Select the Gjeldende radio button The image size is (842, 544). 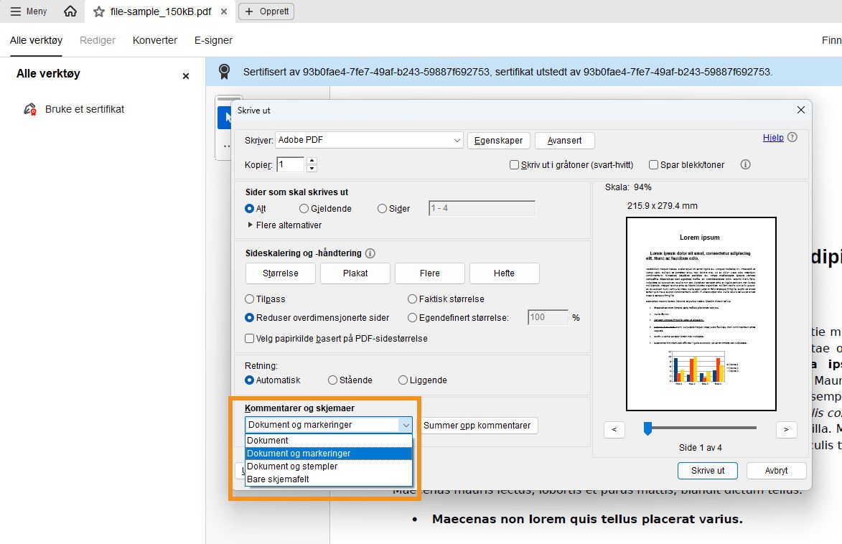(x=304, y=208)
